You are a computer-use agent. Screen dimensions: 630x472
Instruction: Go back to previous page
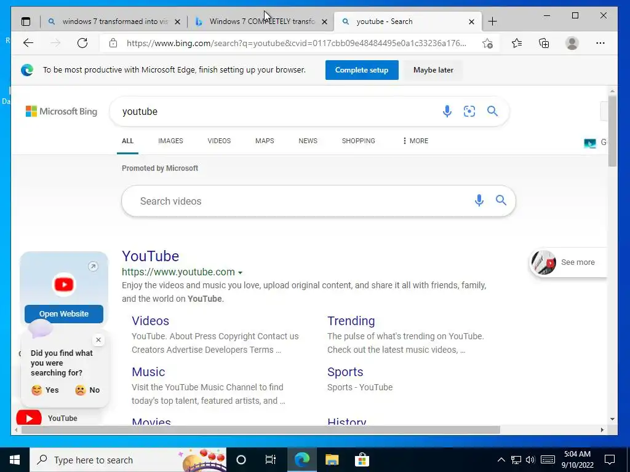click(28, 43)
